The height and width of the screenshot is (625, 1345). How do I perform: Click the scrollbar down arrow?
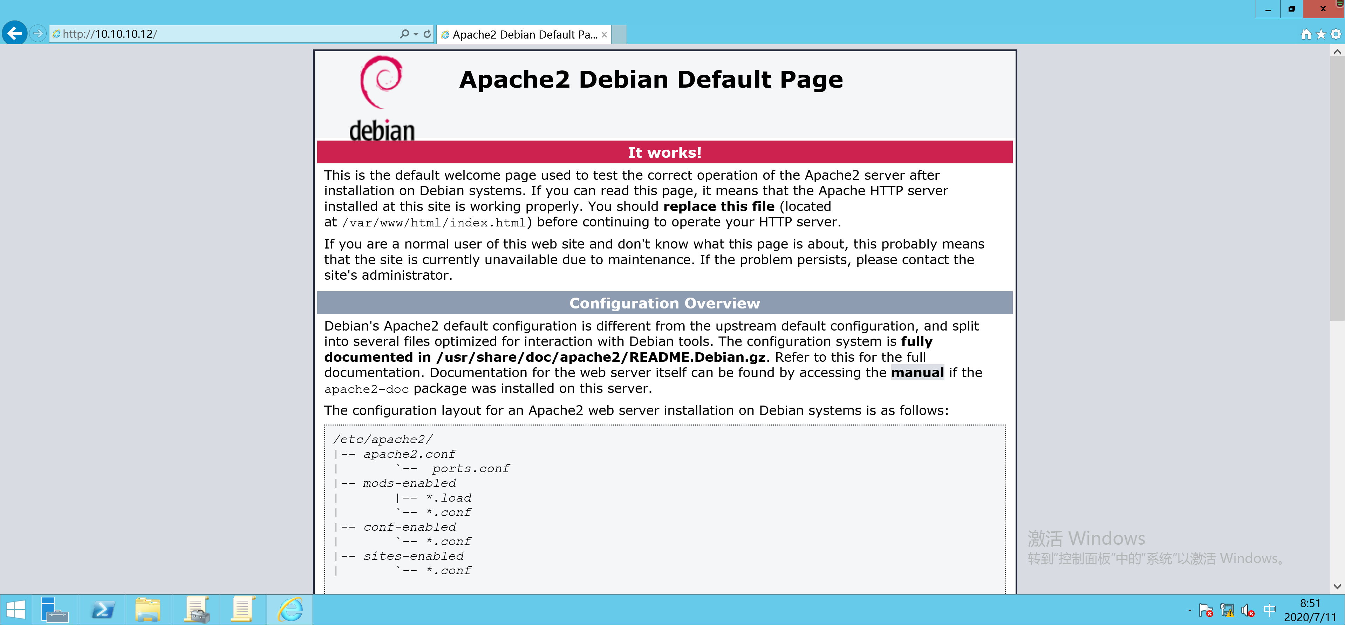click(x=1337, y=586)
